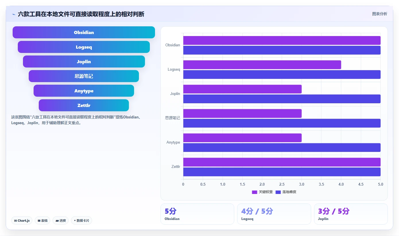
Task: Click the 表格 tag chip
Action: tap(42, 221)
